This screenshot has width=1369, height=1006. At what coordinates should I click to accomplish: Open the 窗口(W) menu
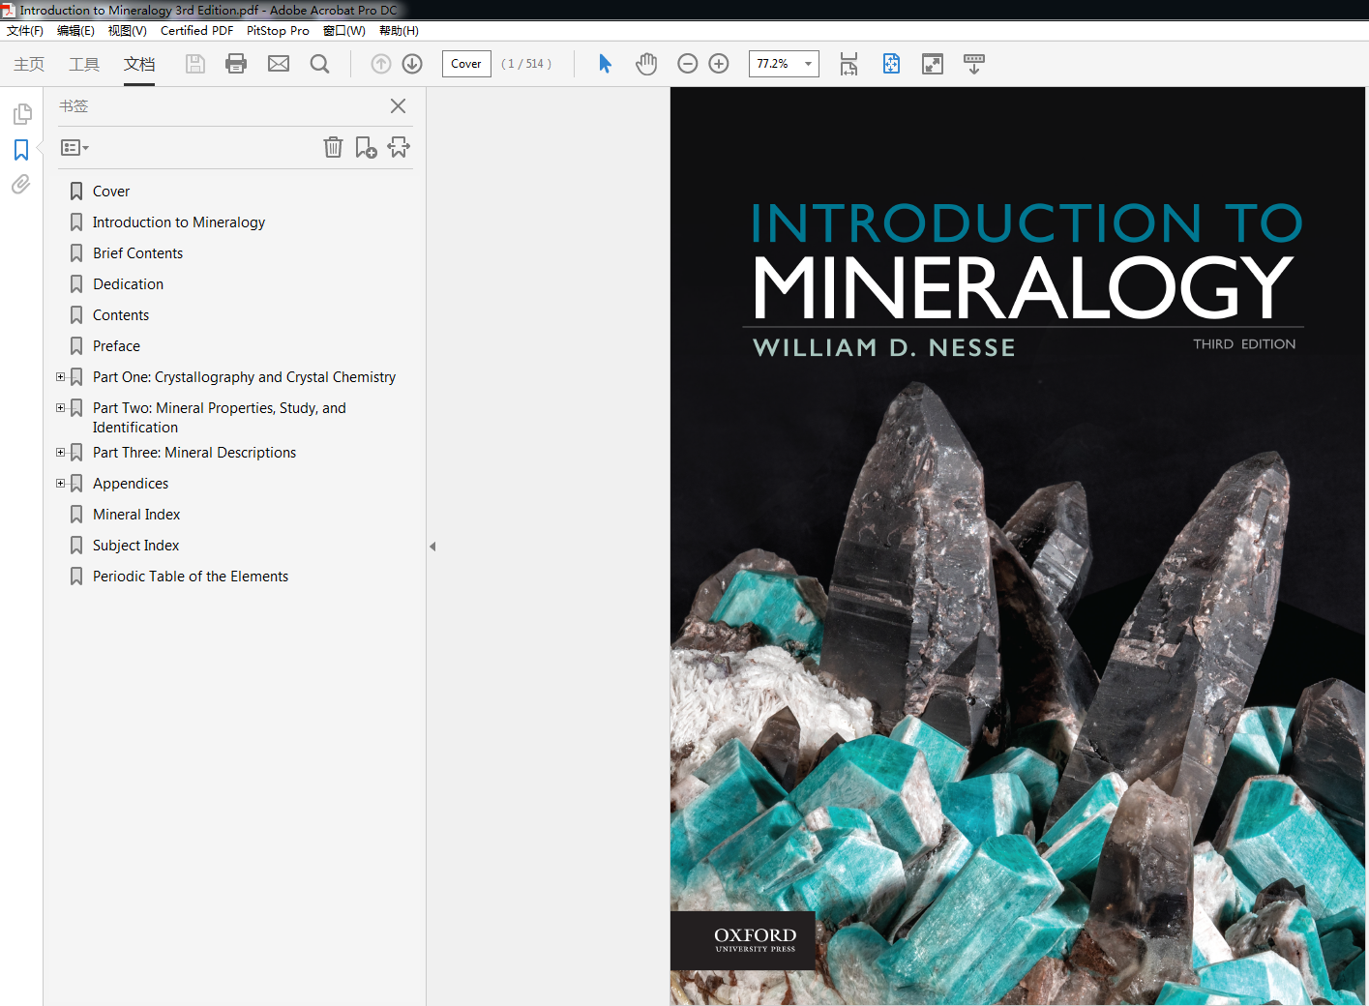point(344,31)
